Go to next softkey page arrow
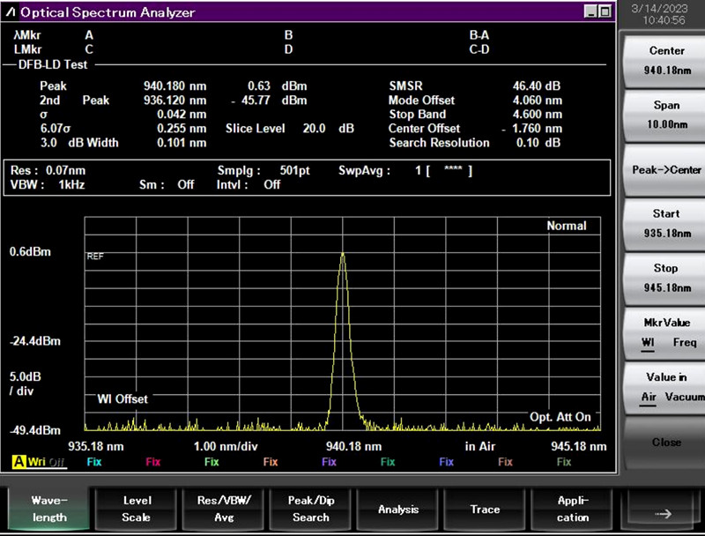Viewport: 705px width, 536px height. click(x=663, y=513)
